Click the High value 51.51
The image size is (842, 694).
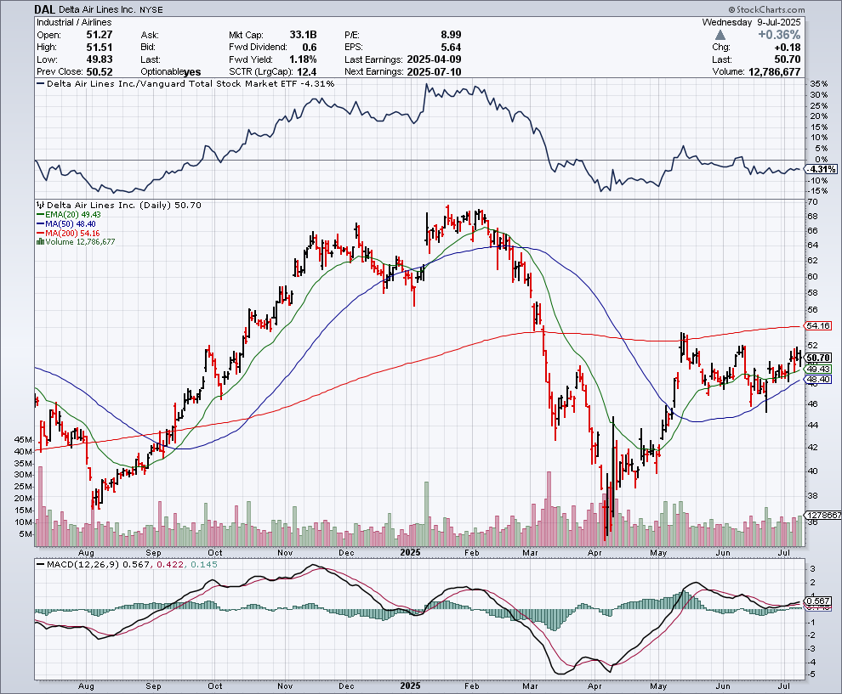click(100, 48)
